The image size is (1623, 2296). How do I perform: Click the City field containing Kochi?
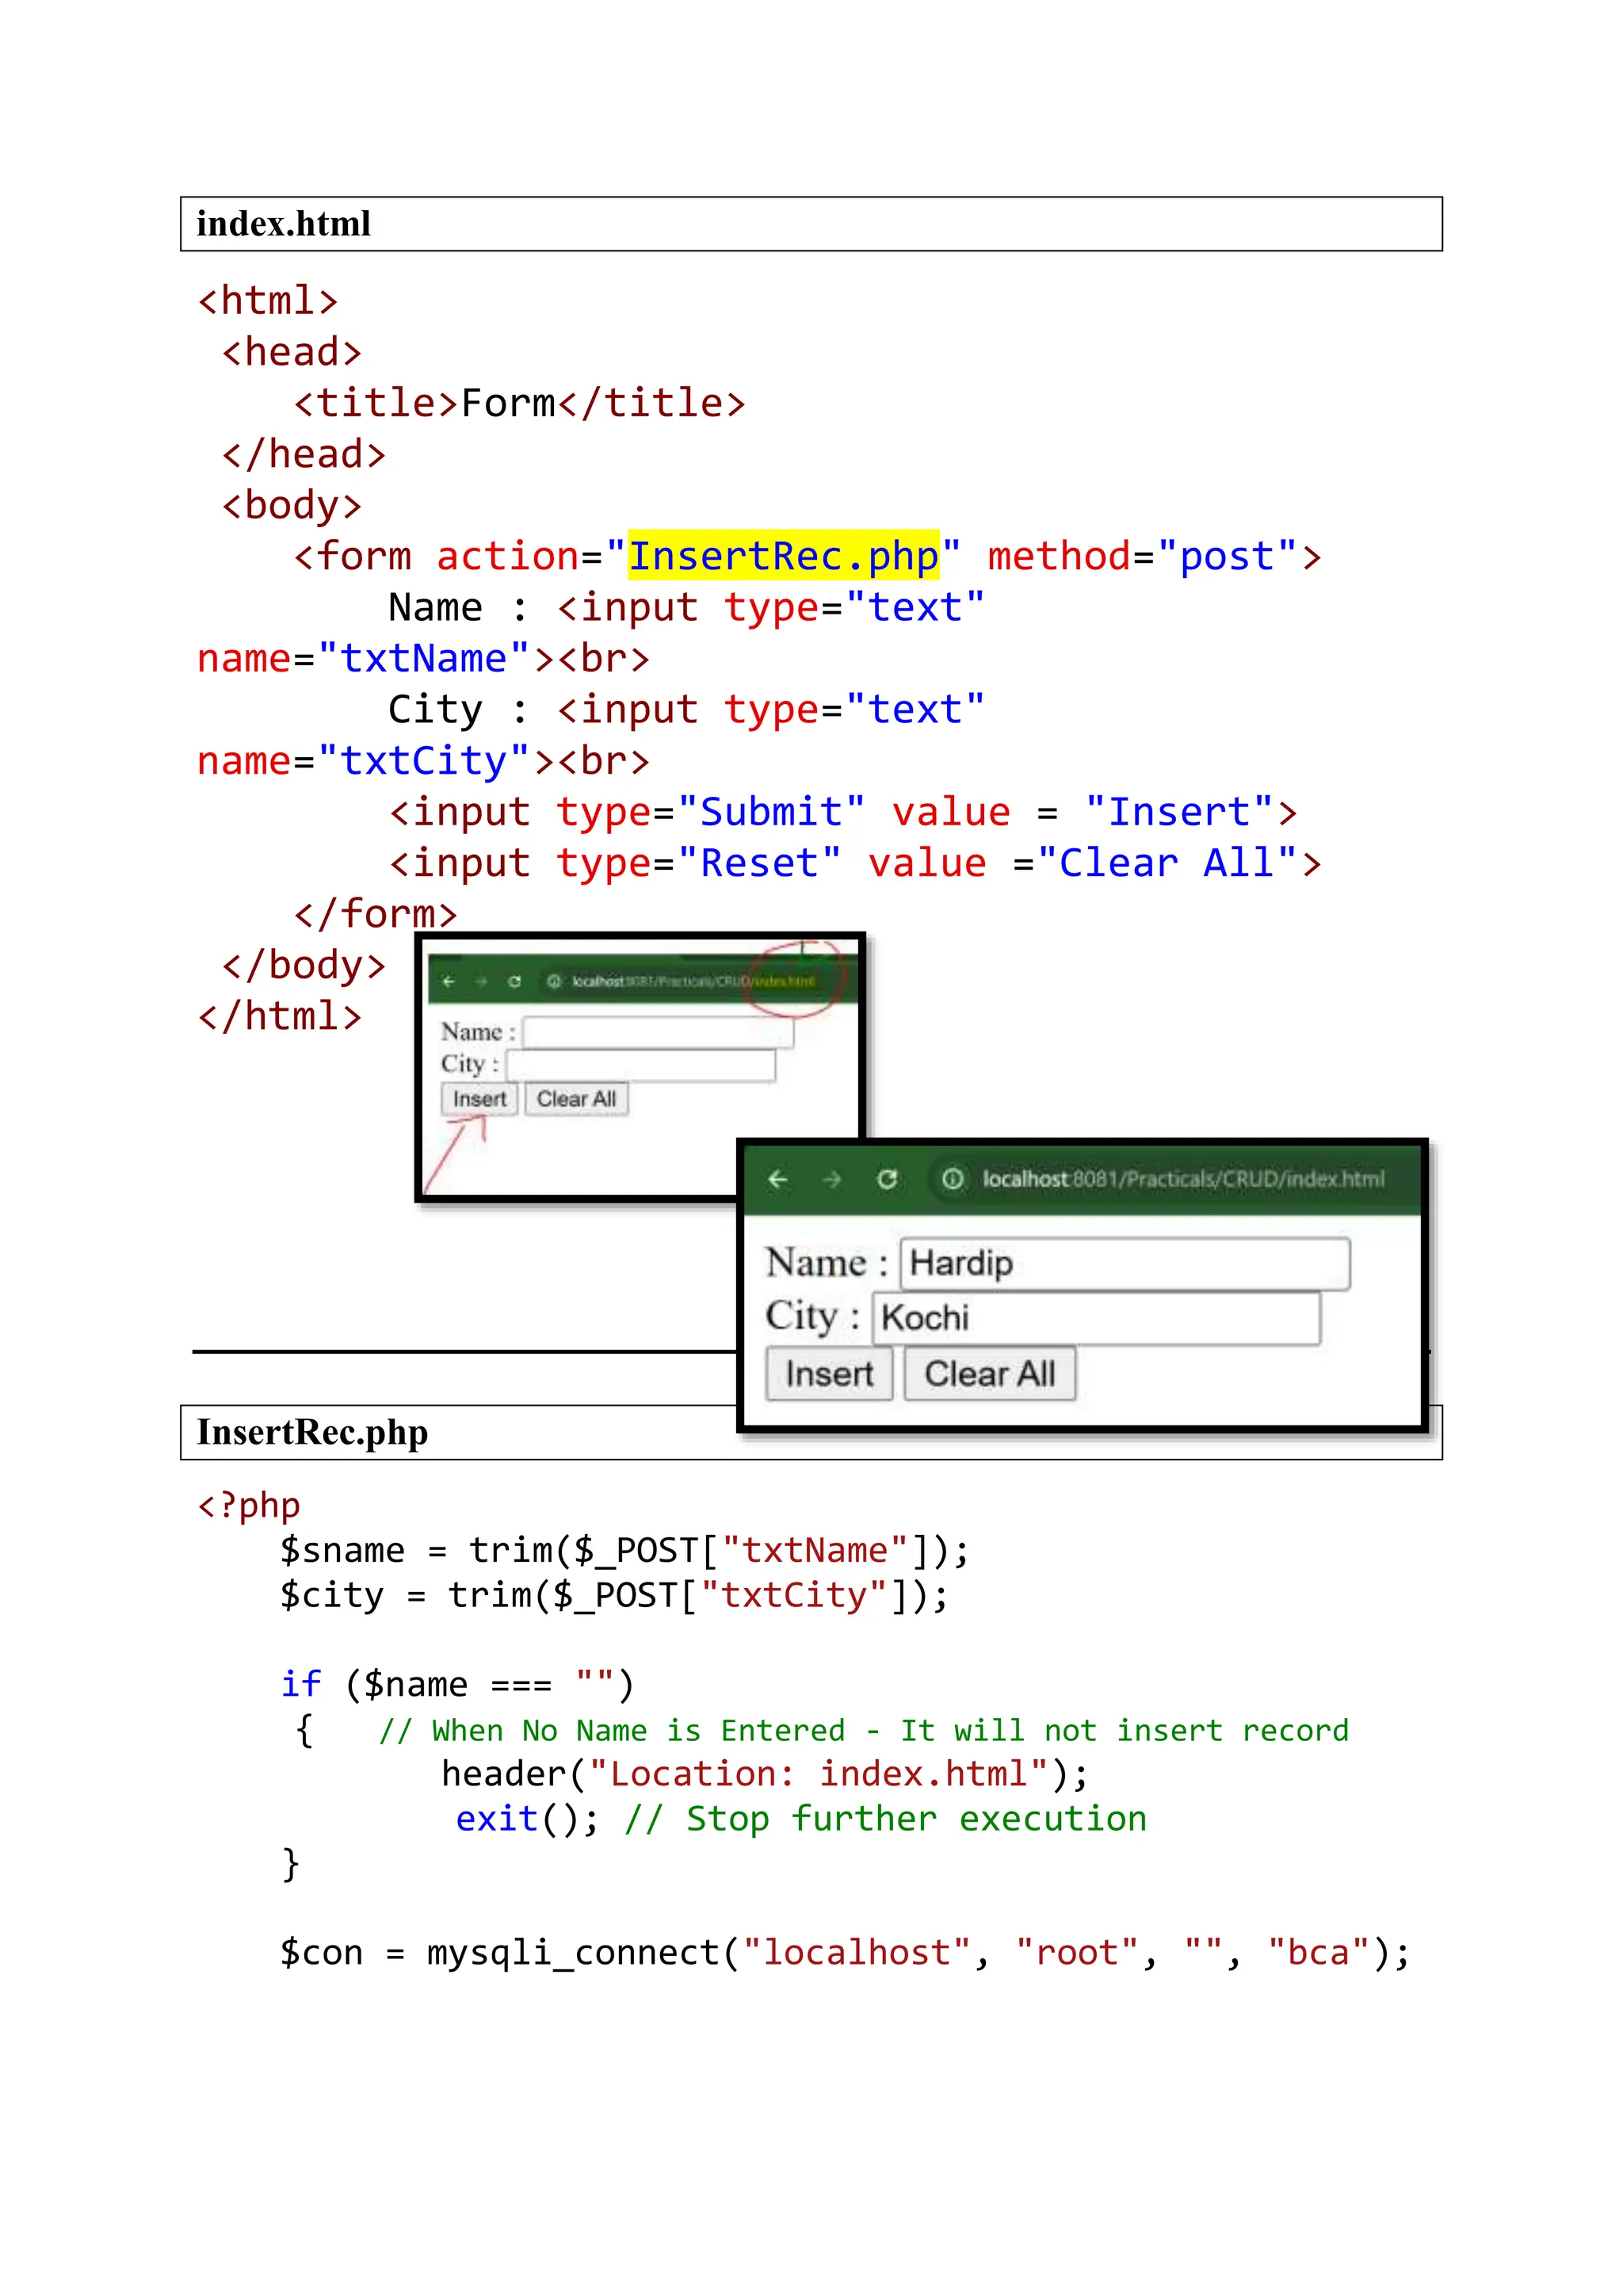[x=1096, y=1318]
